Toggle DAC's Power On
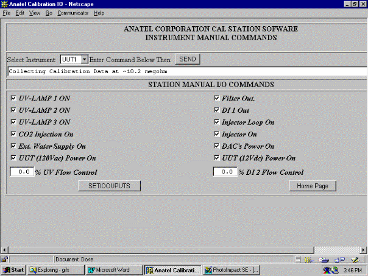 [217, 146]
